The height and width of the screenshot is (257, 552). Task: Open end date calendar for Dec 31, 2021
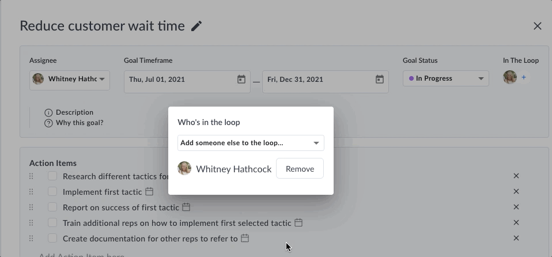pos(380,79)
